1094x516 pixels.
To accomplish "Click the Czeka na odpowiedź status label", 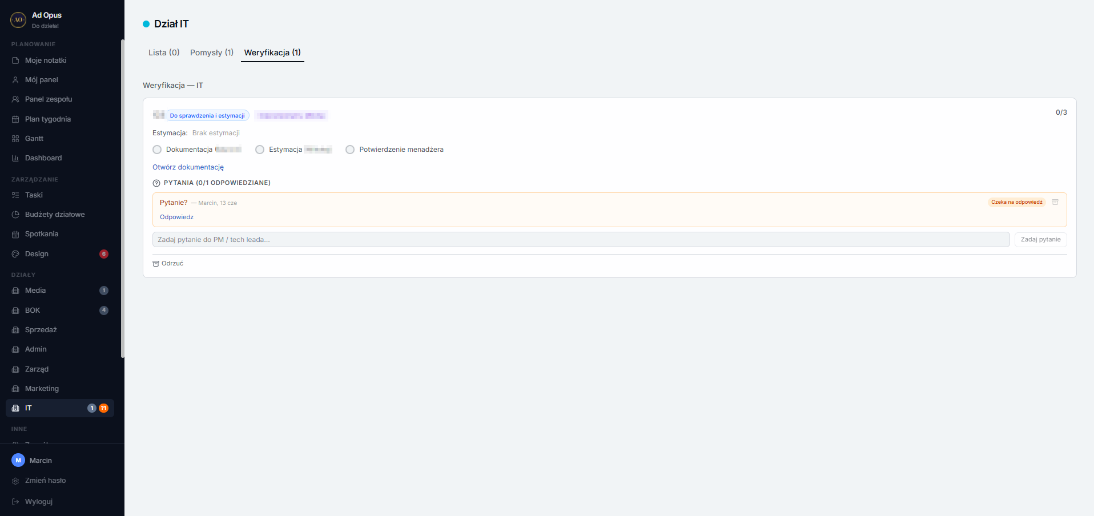I will click(1016, 202).
